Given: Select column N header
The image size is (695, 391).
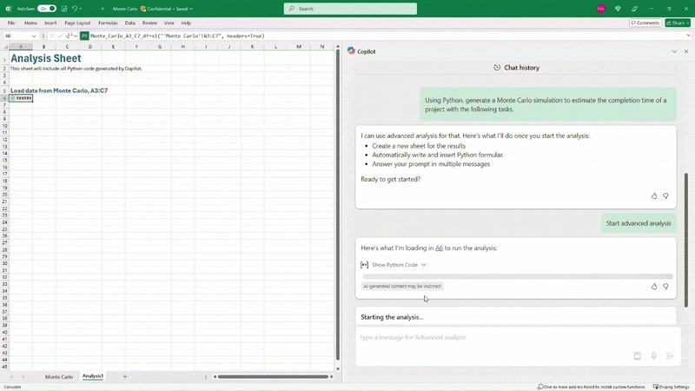Looking at the screenshot, I should pyautogui.click(x=322, y=47).
